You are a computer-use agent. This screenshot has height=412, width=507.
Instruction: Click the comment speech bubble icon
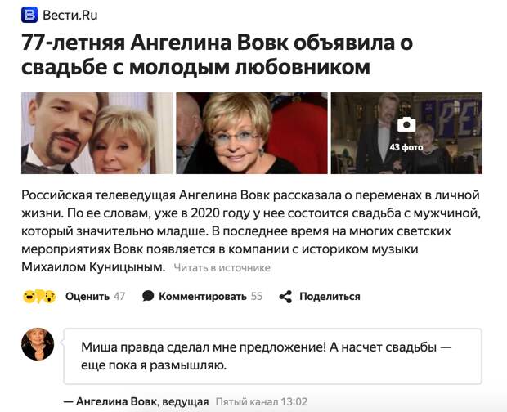coord(148,296)
